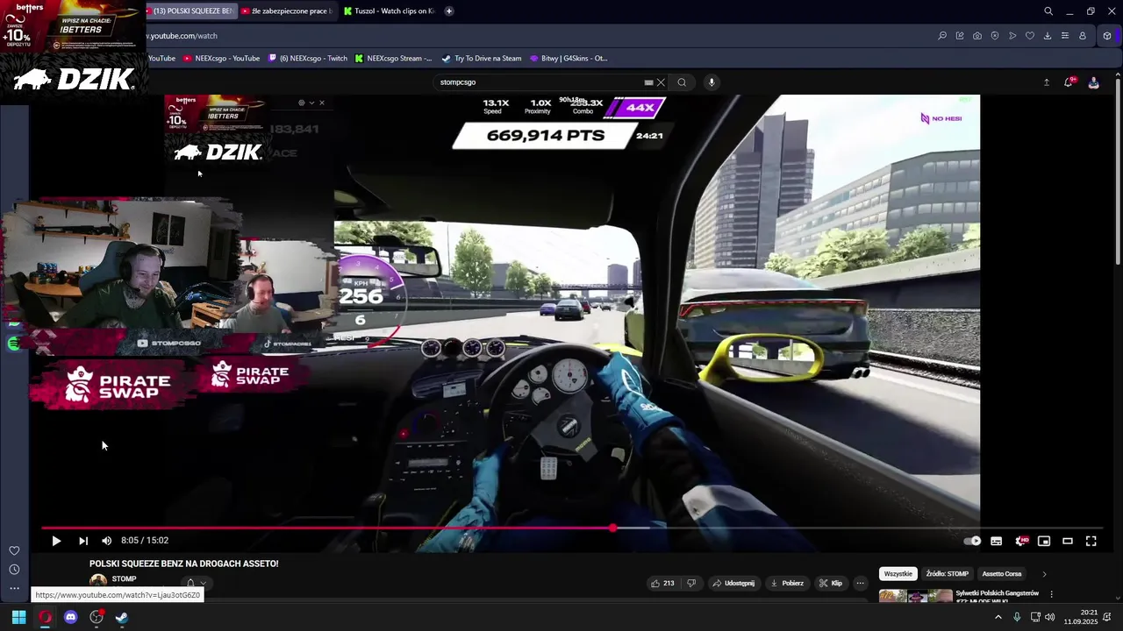Viewport: 1123px width, 631px height.
Task: Switch to the Tuszol Watch clips tab
Action: pos(390,11)
